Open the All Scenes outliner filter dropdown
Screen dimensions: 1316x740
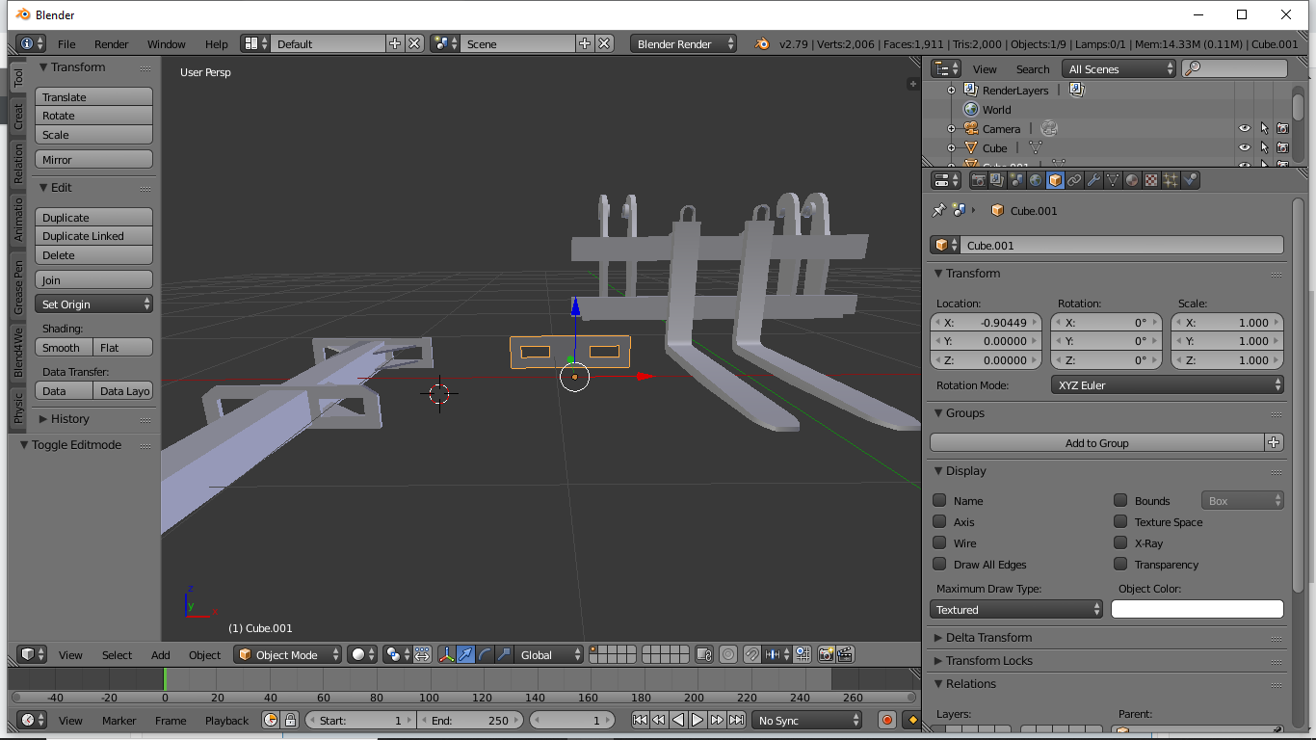tap(1119, 68)
